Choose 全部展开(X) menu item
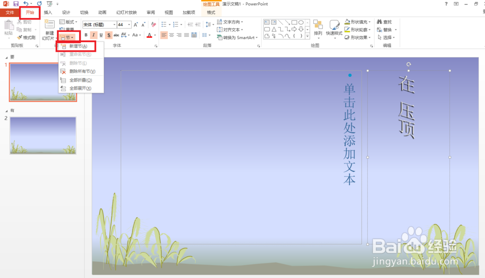 point(81,88)
